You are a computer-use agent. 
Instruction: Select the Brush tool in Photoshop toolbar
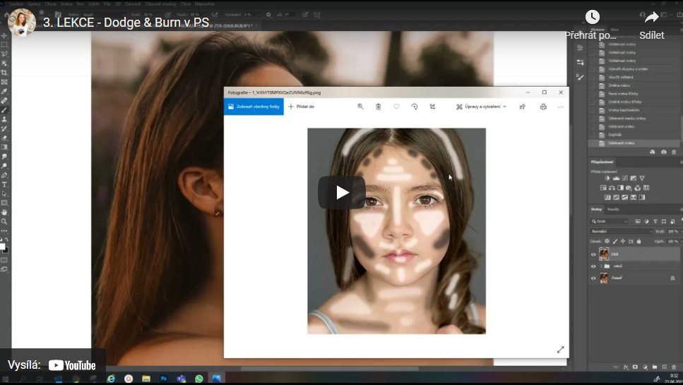click(4, 110)
